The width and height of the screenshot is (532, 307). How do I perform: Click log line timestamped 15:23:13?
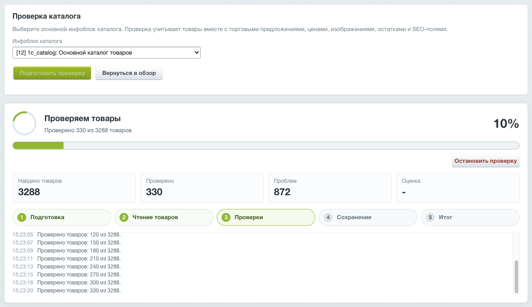(67, 266)
